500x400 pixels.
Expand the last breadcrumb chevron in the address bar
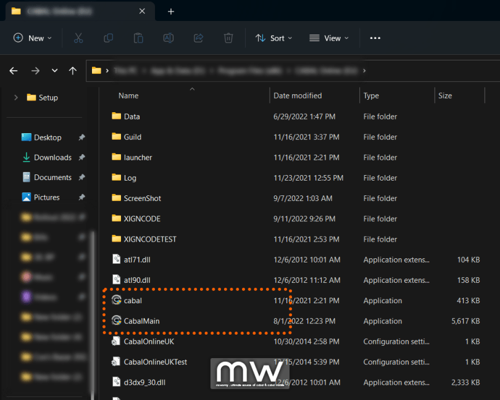363,71
